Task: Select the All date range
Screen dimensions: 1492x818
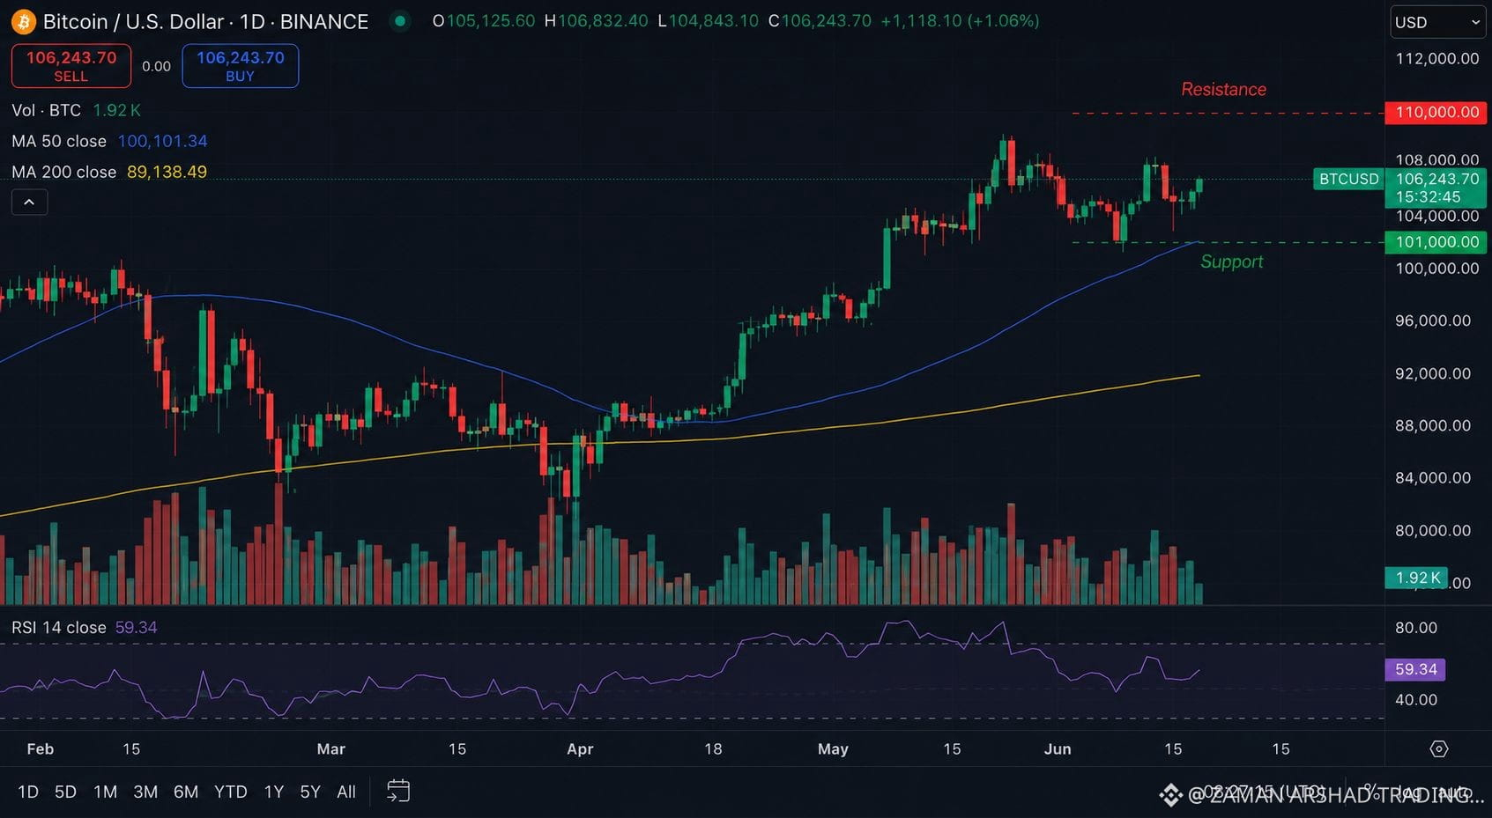Action: tap(346, 792)
